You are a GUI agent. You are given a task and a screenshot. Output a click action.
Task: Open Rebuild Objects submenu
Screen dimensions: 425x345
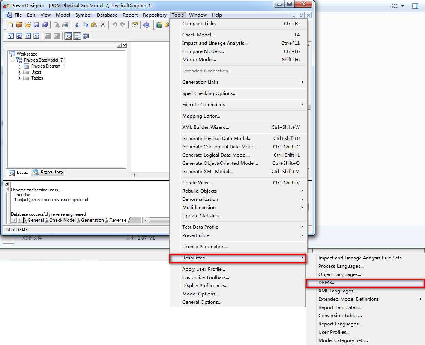[x=243, y=191]
